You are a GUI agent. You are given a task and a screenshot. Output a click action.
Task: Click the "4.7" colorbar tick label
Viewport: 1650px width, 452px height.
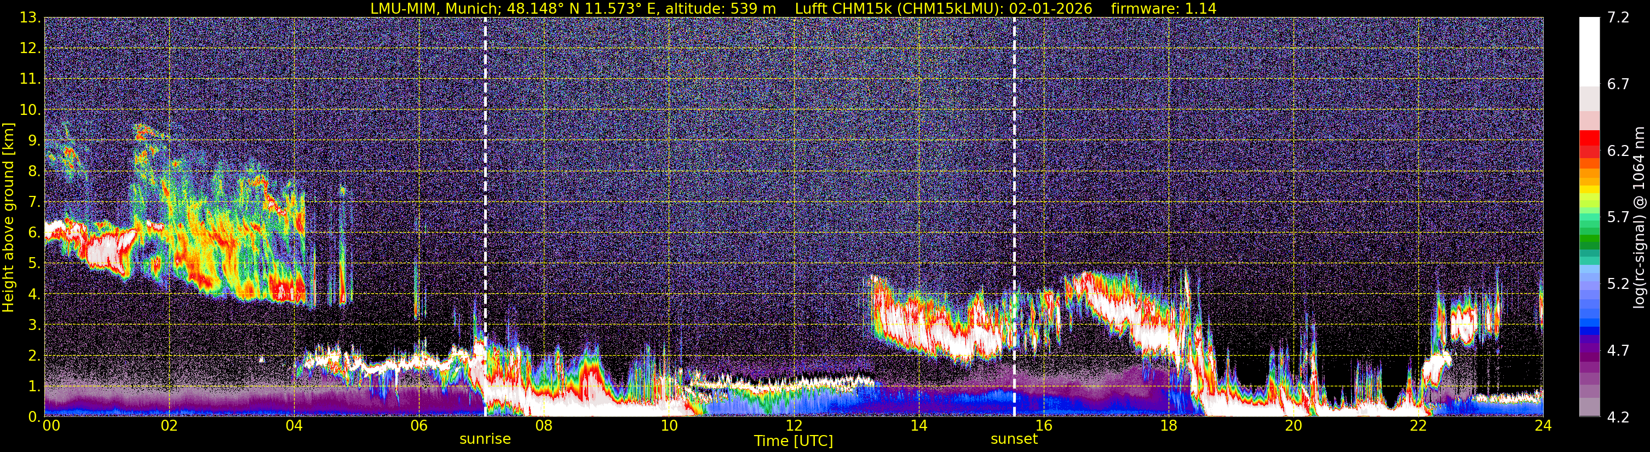1618,350
